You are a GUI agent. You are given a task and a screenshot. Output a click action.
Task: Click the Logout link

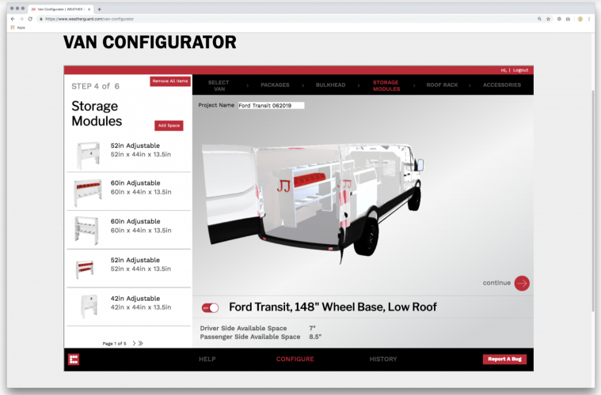pos(520,70)
